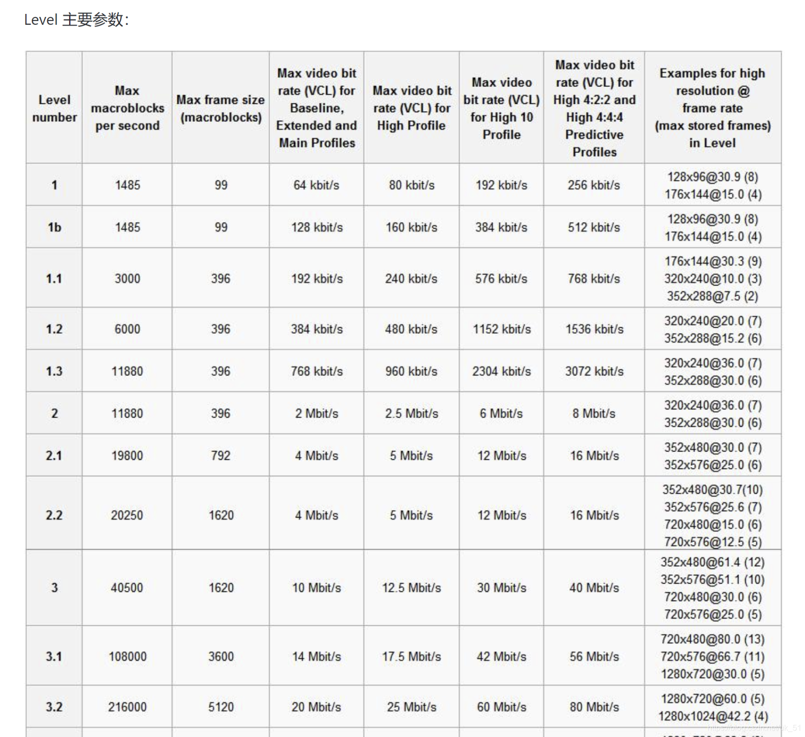Click the 'Level 主要参数:' heading text
Image resolution: width=805 pixels, height=737 pixels.
click(x=77, y=20)
